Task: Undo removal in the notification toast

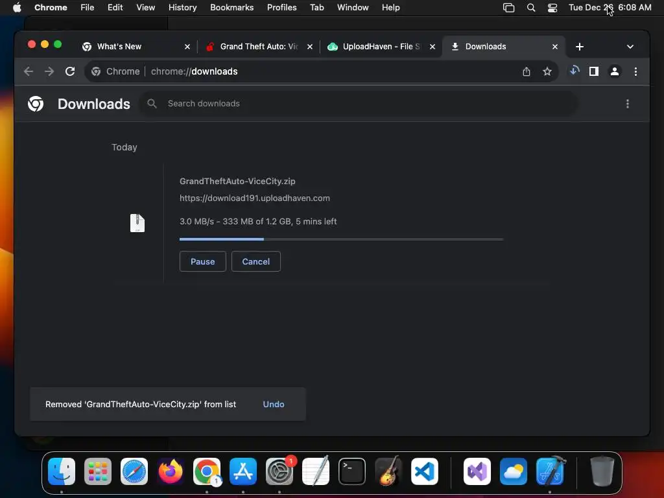Action: point(274,404)
